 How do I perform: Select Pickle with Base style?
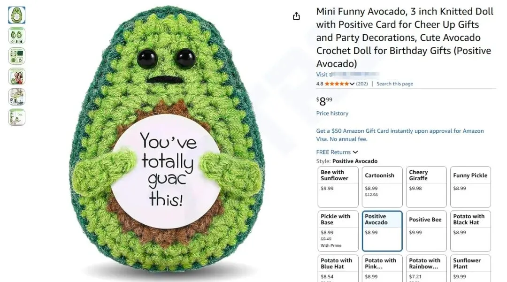pos(338,231)
